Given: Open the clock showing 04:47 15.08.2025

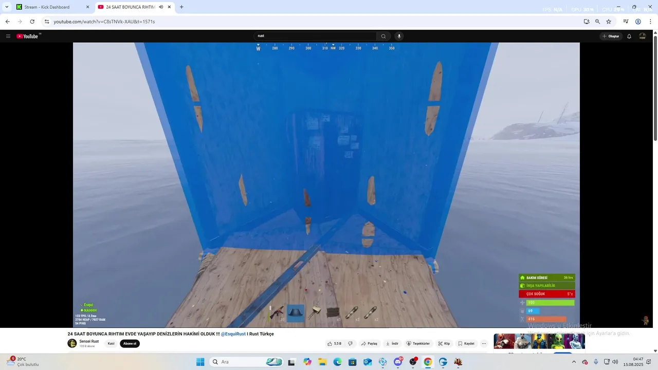Looking at the screenshot, I should [x=633, y=362].
